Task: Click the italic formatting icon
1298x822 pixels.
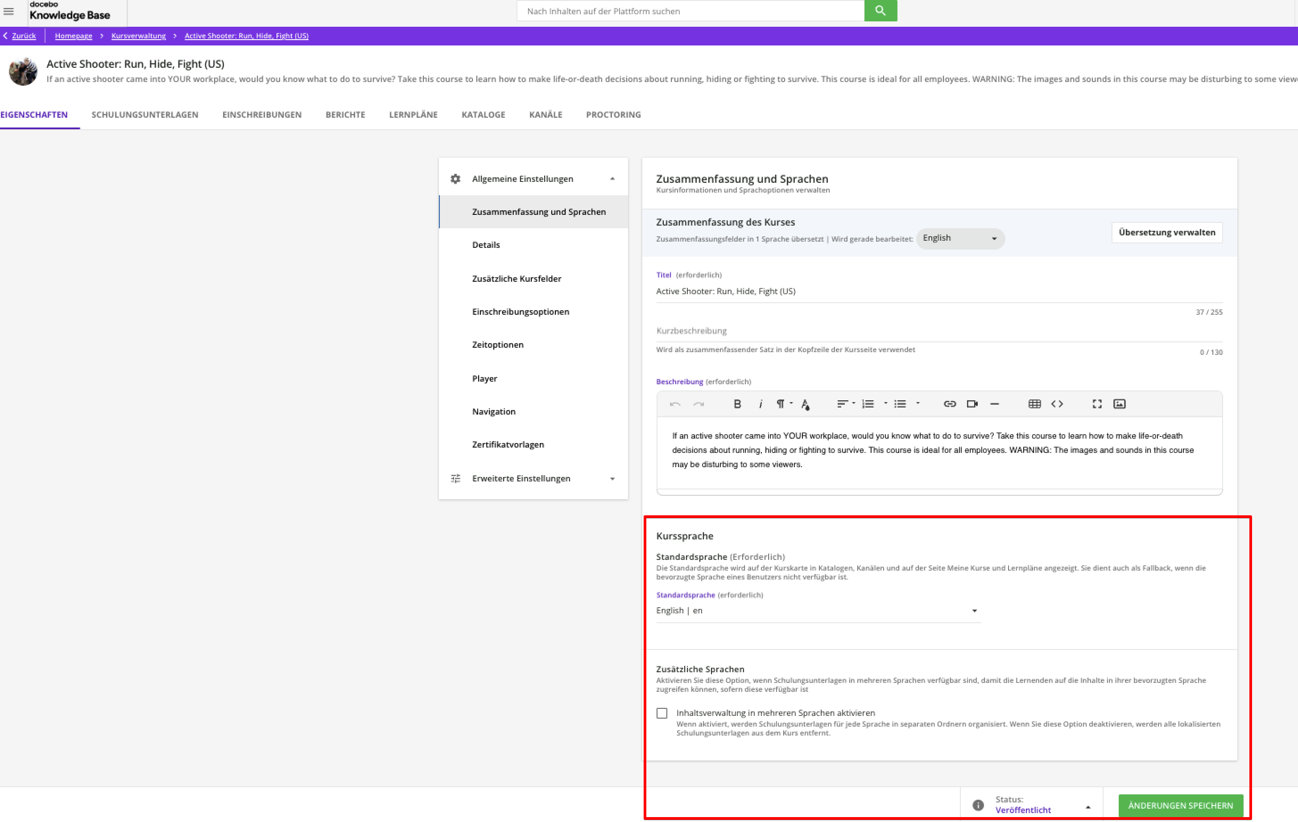Action: pyautogui.click(x=760, y=404)
